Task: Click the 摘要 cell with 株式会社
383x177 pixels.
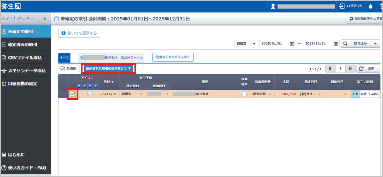Action: pos(205,94)
